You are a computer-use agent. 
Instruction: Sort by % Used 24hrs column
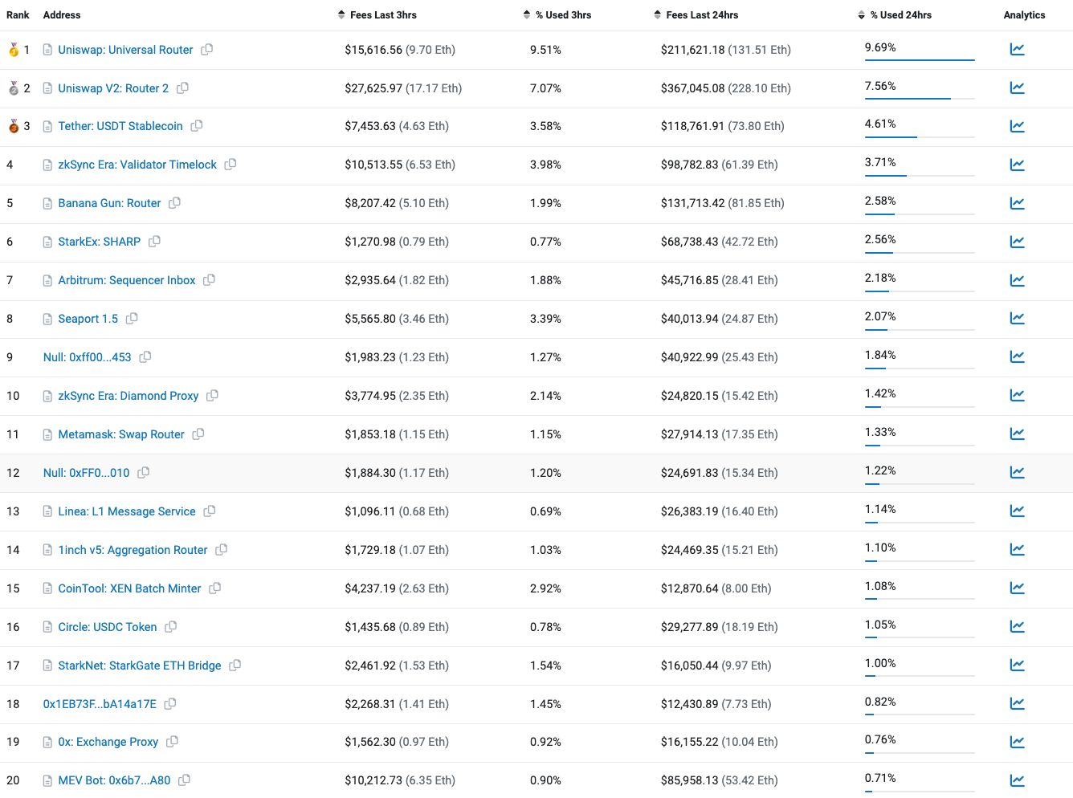click(895, 15)
